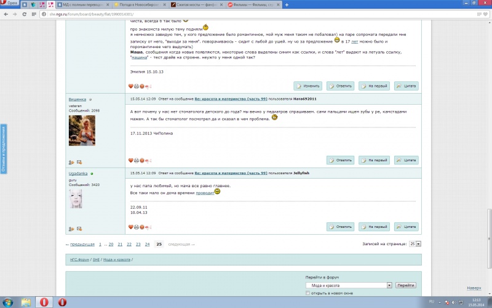Click 'Цитата' button on Ugadanka's post
Screen dimensions: 492x308
pos(407,227)
